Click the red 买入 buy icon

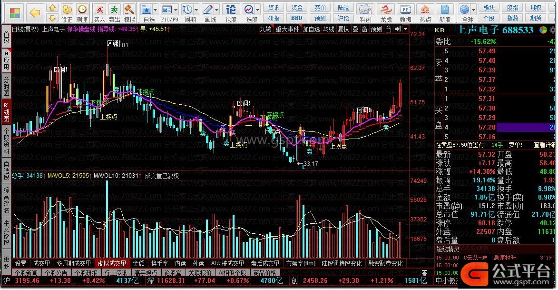click(x=99, y=9)
